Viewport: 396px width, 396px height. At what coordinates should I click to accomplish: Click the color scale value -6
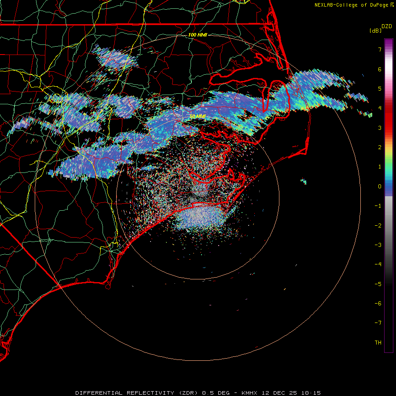378,304
